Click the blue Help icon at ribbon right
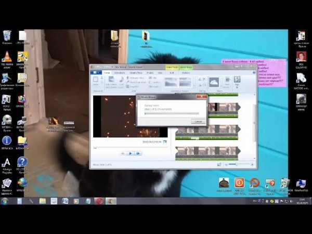The width and height of the screenshot is (312, 234). point(254,73)
